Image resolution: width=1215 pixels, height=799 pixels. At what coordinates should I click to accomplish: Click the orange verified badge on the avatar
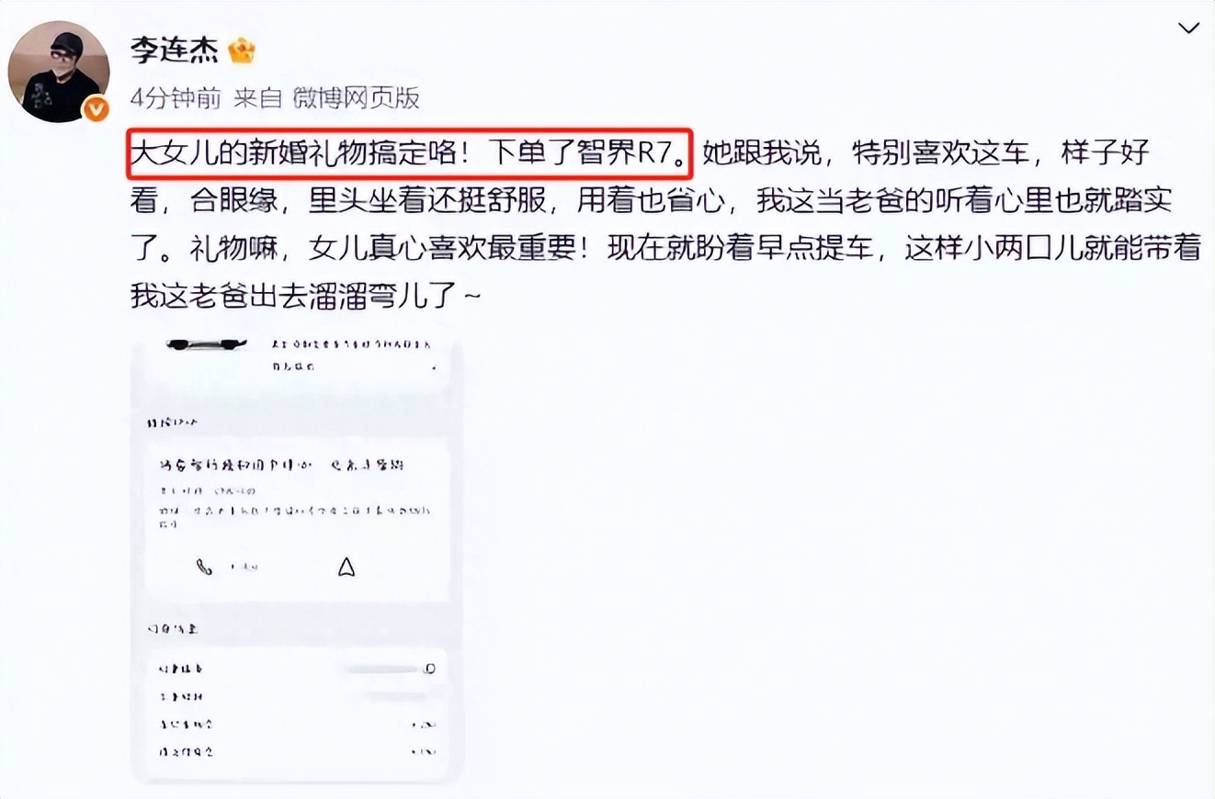pyautogui.click(x=96, y=109)
